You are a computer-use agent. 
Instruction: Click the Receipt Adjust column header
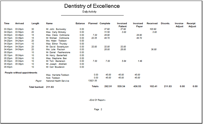tap(191, 25)
